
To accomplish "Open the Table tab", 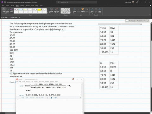I will (41, 6).
